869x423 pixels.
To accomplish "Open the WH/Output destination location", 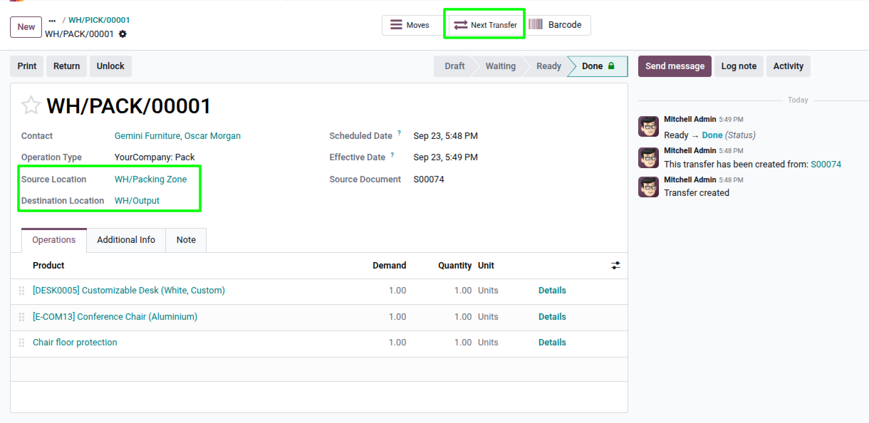I will click(137, 201).
